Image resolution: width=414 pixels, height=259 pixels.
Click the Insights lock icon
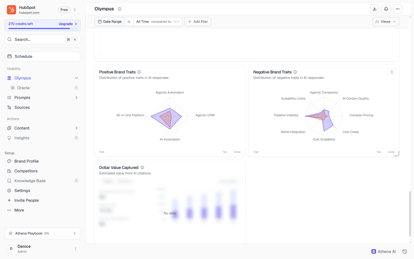point(76,138)
